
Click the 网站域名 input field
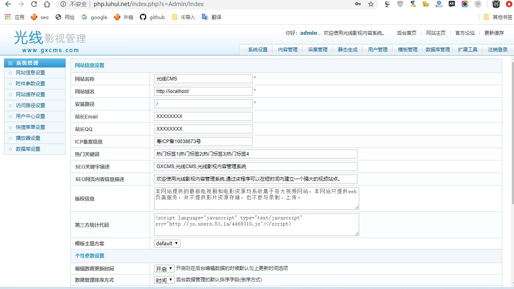(203, 91)
